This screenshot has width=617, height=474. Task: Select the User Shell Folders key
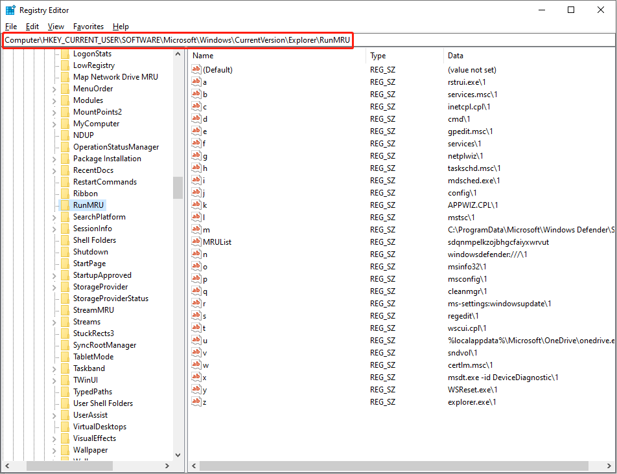click(x=103, y=403)
